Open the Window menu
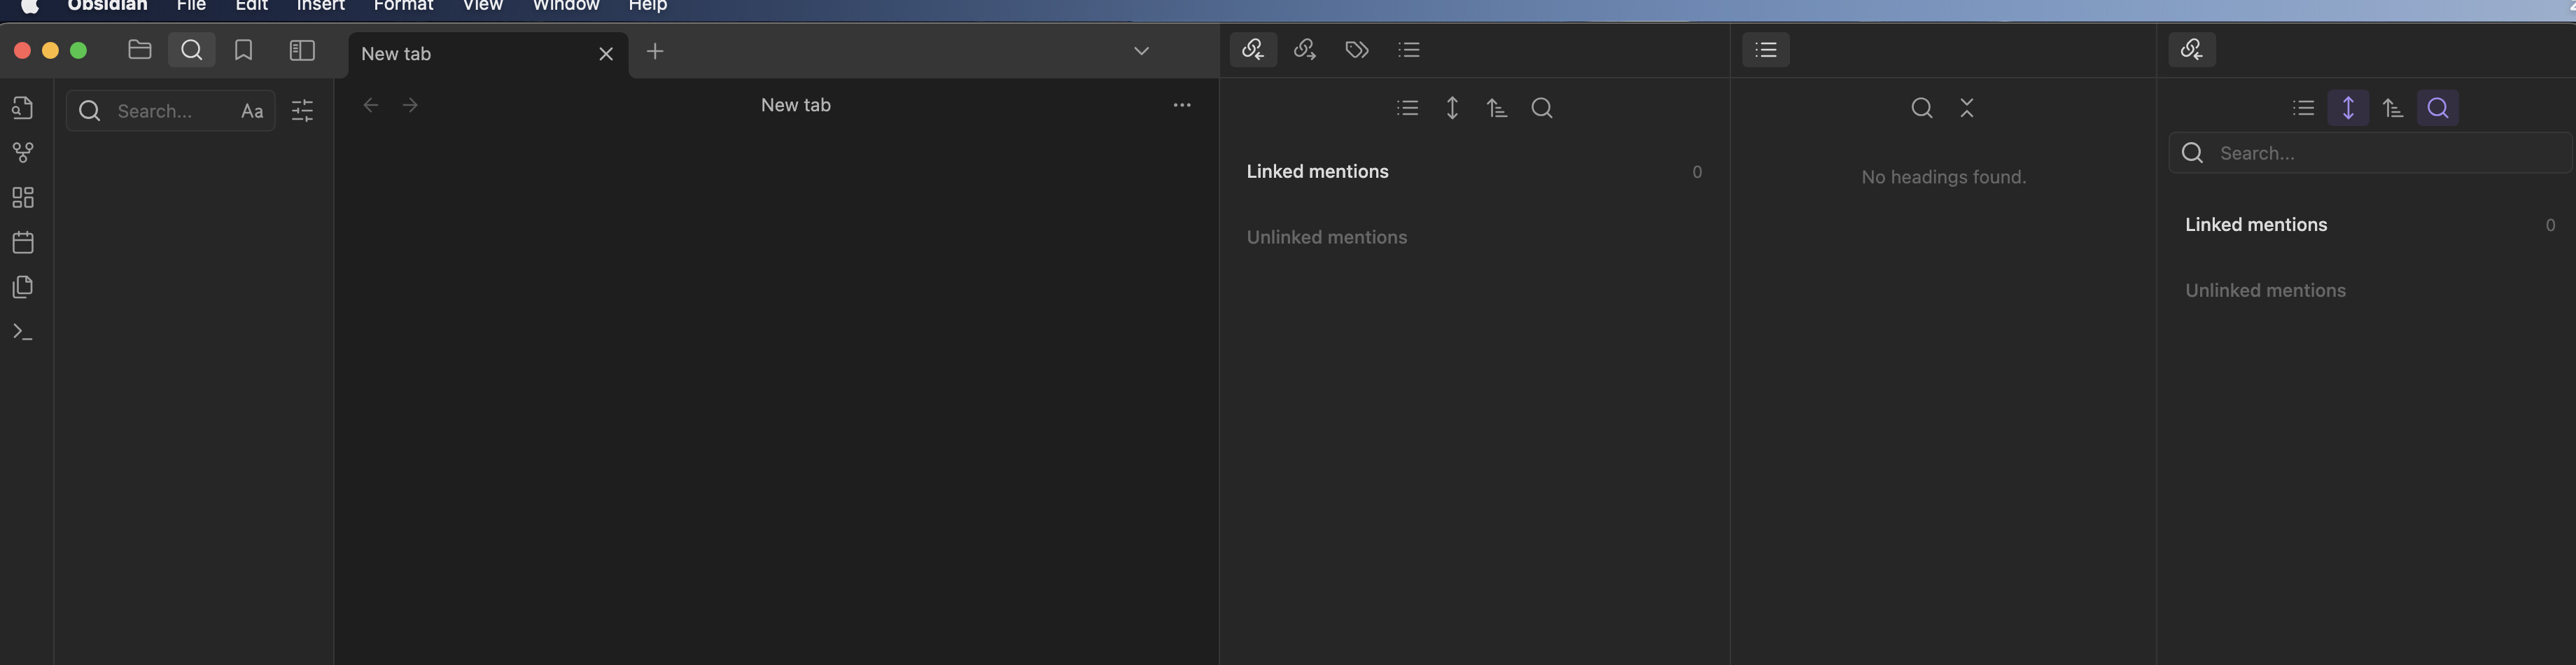 pos(566,5)
